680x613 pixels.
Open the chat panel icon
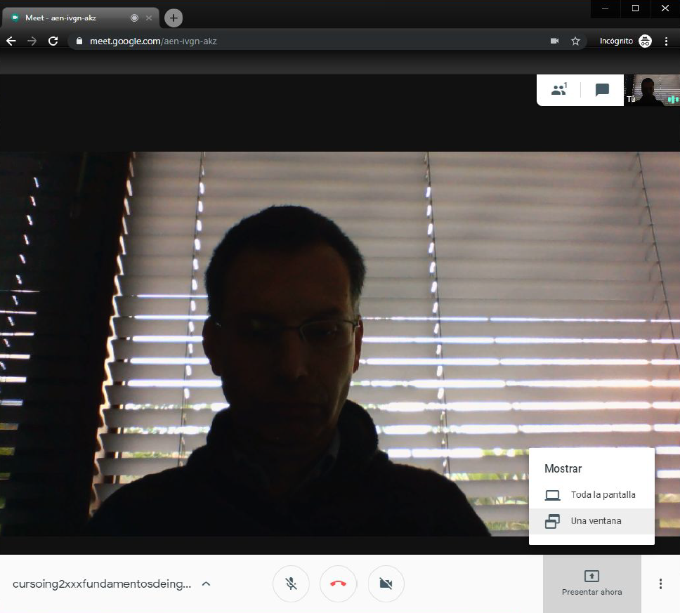coord(602,90)
